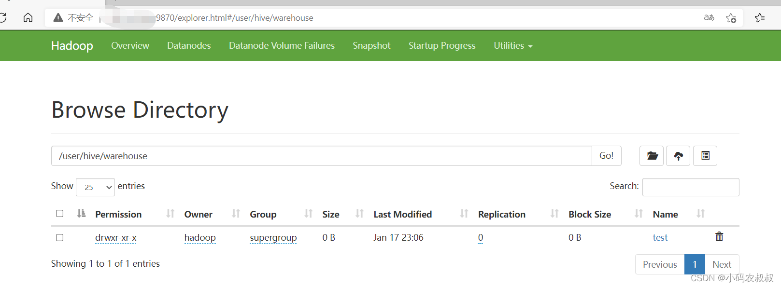The height and width of the screenshot is (287, 781).
Task: Click the Previous pagination button
Action: pyautogui.click(x=660, y=264)
